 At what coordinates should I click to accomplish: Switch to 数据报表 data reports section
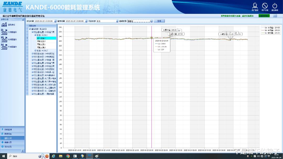click(12, 134)
